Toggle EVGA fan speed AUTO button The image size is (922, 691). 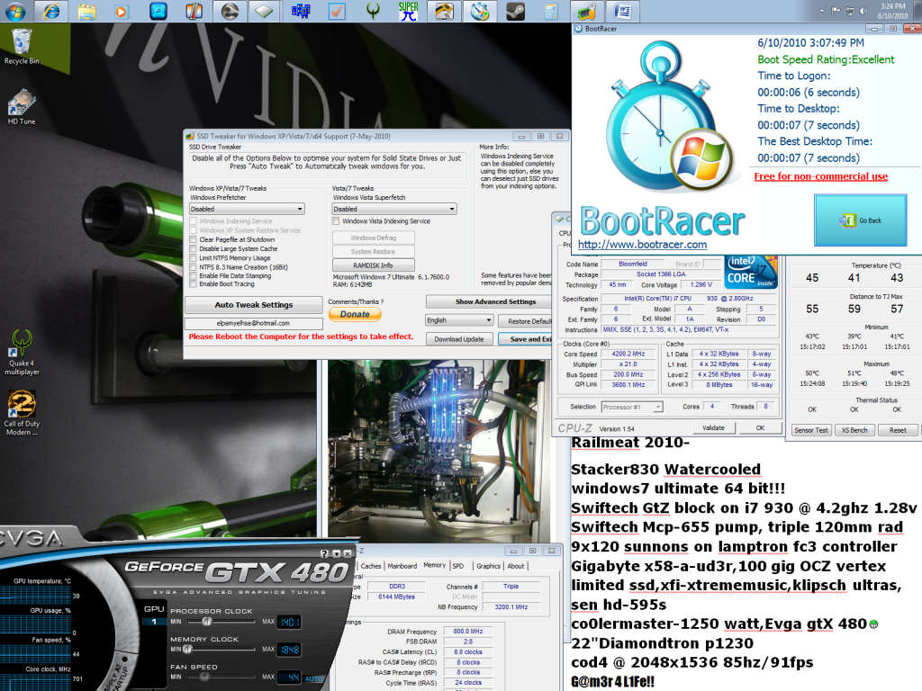313,678
